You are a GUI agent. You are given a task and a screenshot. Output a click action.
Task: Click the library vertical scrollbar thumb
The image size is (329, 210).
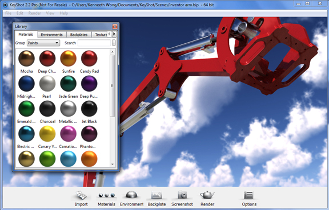(113, 86)
